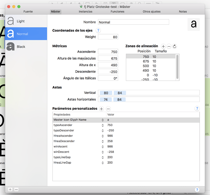Select the Máster tab
The width and height of the screenshot is (210, 195).
56,11
